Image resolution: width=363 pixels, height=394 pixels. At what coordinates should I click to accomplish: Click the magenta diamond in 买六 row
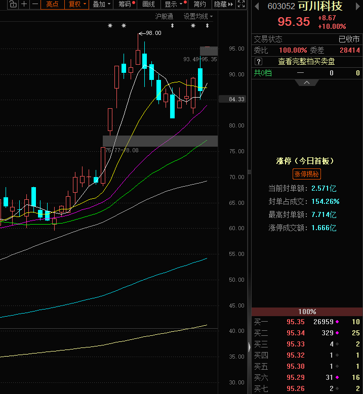[337, 377]
